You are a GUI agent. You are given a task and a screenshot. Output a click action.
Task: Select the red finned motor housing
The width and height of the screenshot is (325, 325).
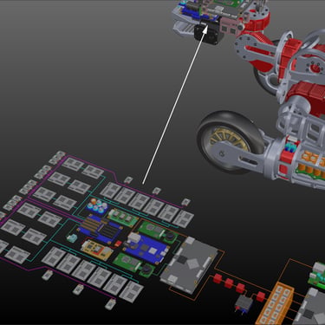(306, 97)
